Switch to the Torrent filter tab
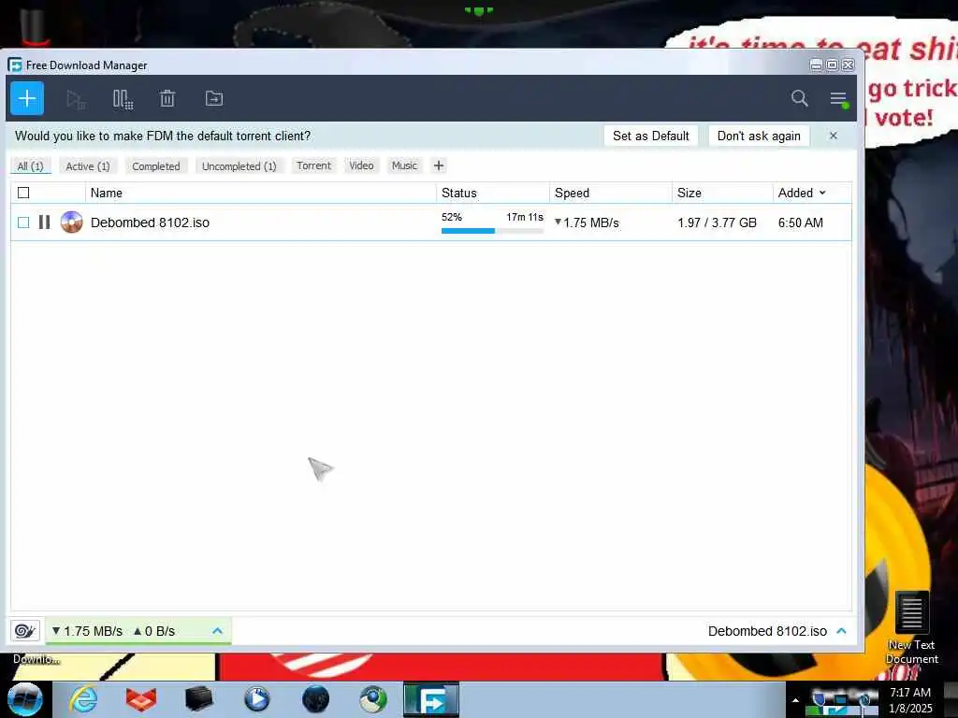The height and width of the screenshot is (718, 958). pos(314,165)
